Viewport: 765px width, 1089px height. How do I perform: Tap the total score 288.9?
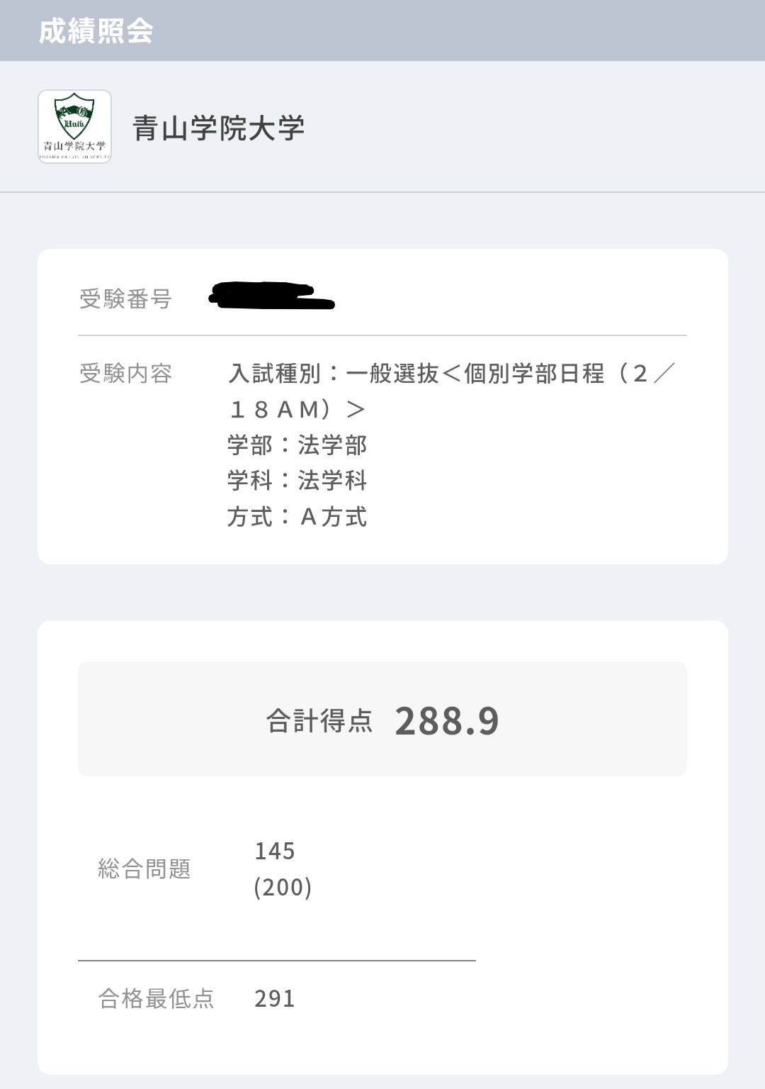pyautogui.click(x=447, y=721)
